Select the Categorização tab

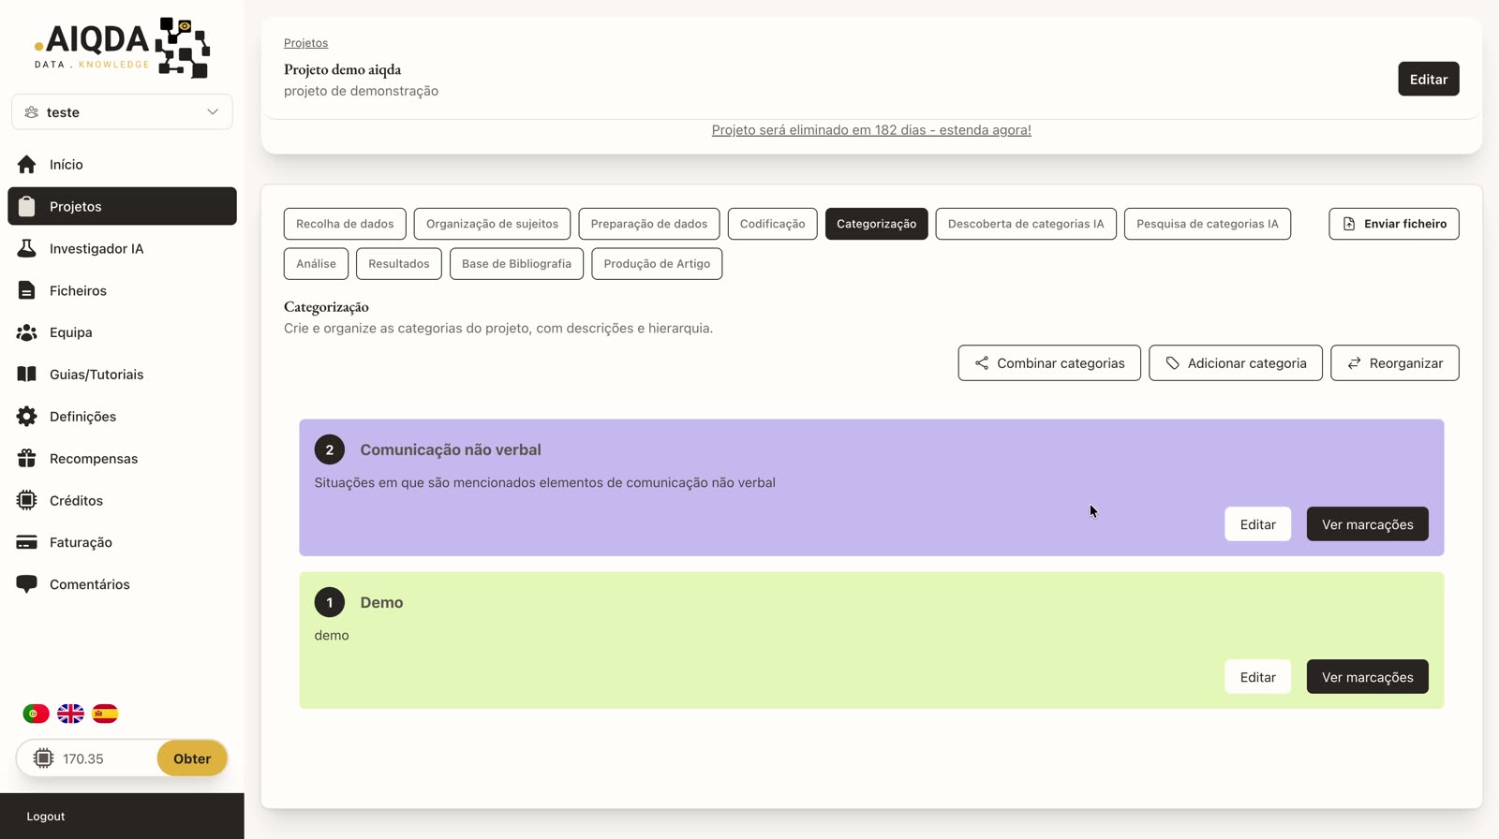click(x=877, y=224)
